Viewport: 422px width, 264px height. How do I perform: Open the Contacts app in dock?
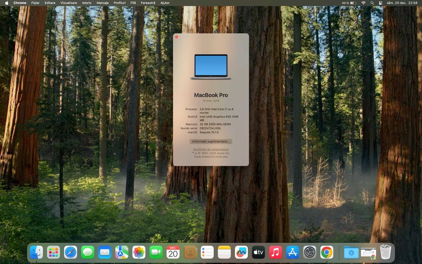(x=190, y=253)
